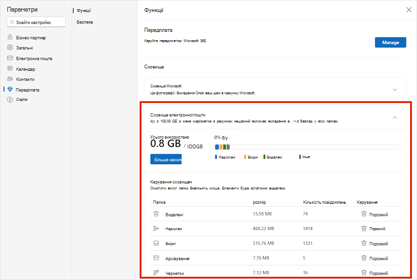Empty the Надіслані folder
The height and width of the screenshot is (280, 417).
[374, 228]
